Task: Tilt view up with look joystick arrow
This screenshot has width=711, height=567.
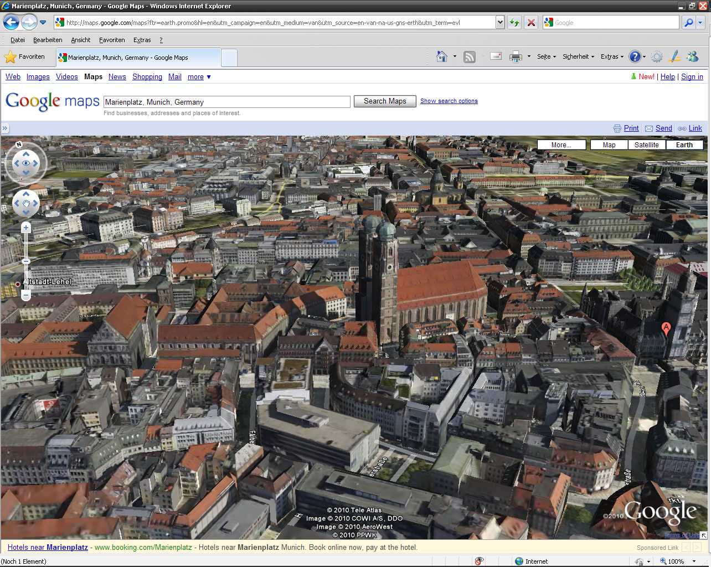Action: pyautogui.click(x=26, y=154)
